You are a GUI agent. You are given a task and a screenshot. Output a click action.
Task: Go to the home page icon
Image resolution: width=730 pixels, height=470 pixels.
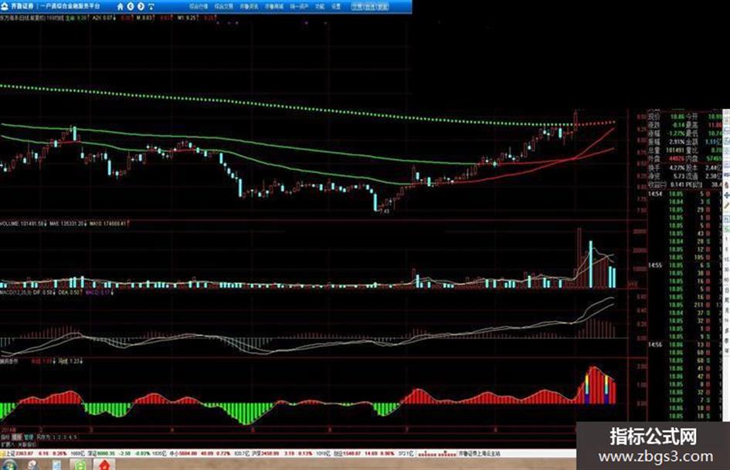[120, 6]
